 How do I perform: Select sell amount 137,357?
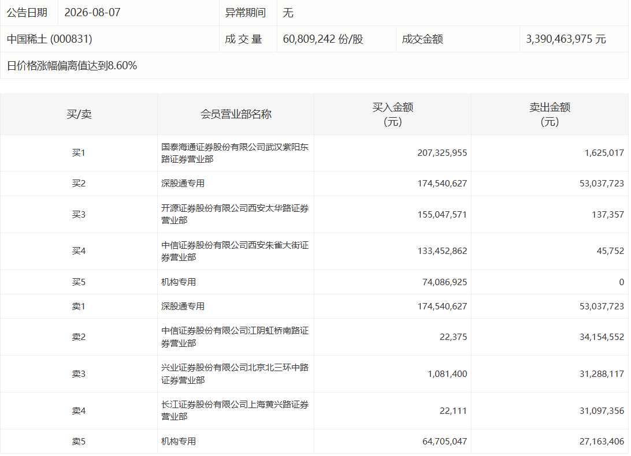pos(608,214)
